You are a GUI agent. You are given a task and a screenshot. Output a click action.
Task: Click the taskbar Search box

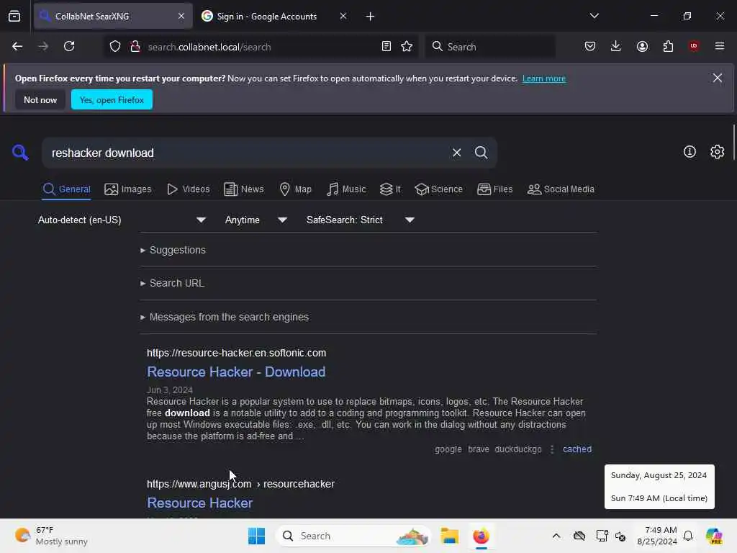353,536
